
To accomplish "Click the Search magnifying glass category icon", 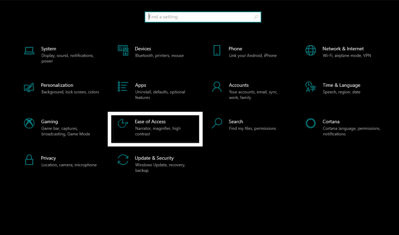I will click(x=217, y=123).
